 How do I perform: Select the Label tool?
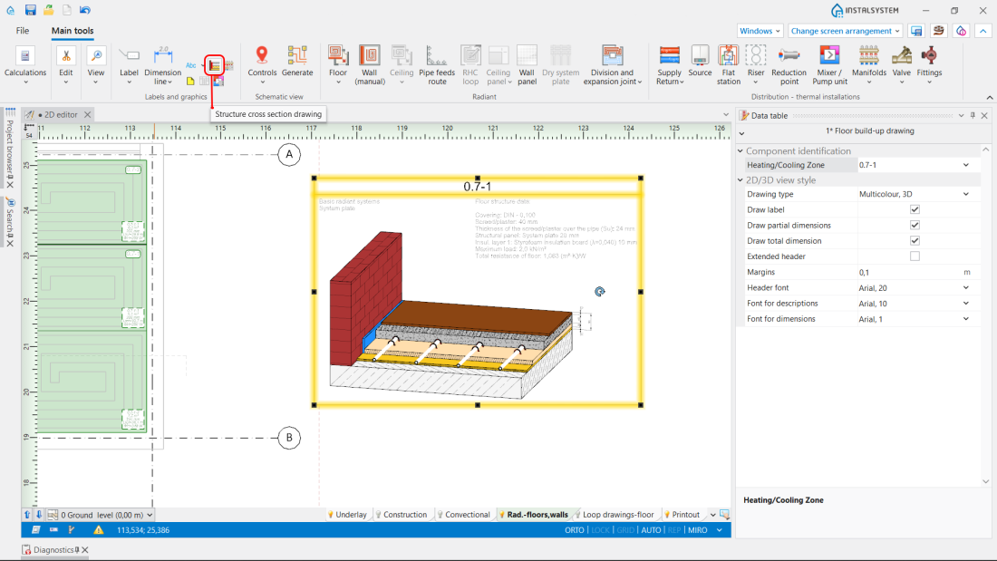[x=129, y=65]
